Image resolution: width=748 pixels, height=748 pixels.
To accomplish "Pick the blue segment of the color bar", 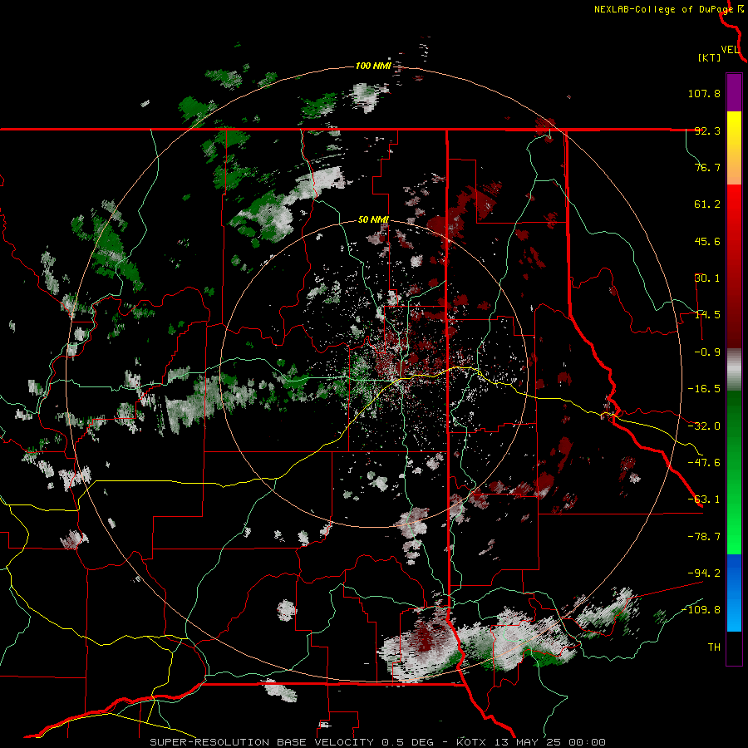I will 734,593.
